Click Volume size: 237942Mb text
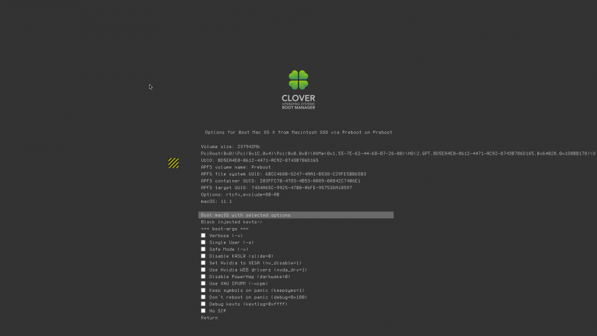This screenshot has width=597, height=336. 230,146
